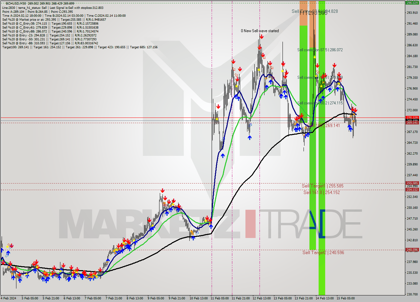
Task: Click the 235.530 price scale value
Action: (412, 272)
